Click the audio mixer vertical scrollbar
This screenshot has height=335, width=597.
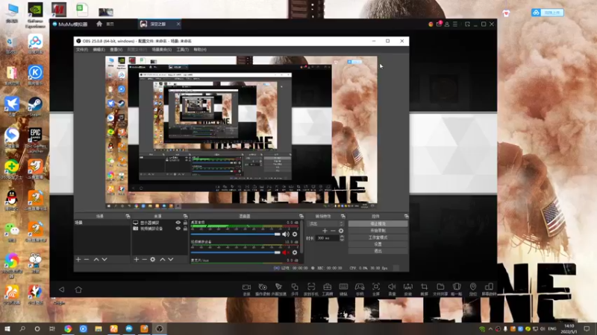[x=302, y=237]
